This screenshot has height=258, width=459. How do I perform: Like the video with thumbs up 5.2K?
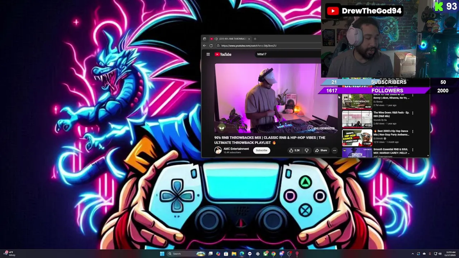(294, 150)
